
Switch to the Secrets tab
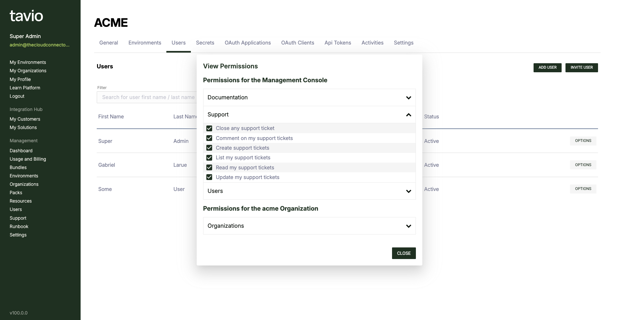[x=205, y=43]
